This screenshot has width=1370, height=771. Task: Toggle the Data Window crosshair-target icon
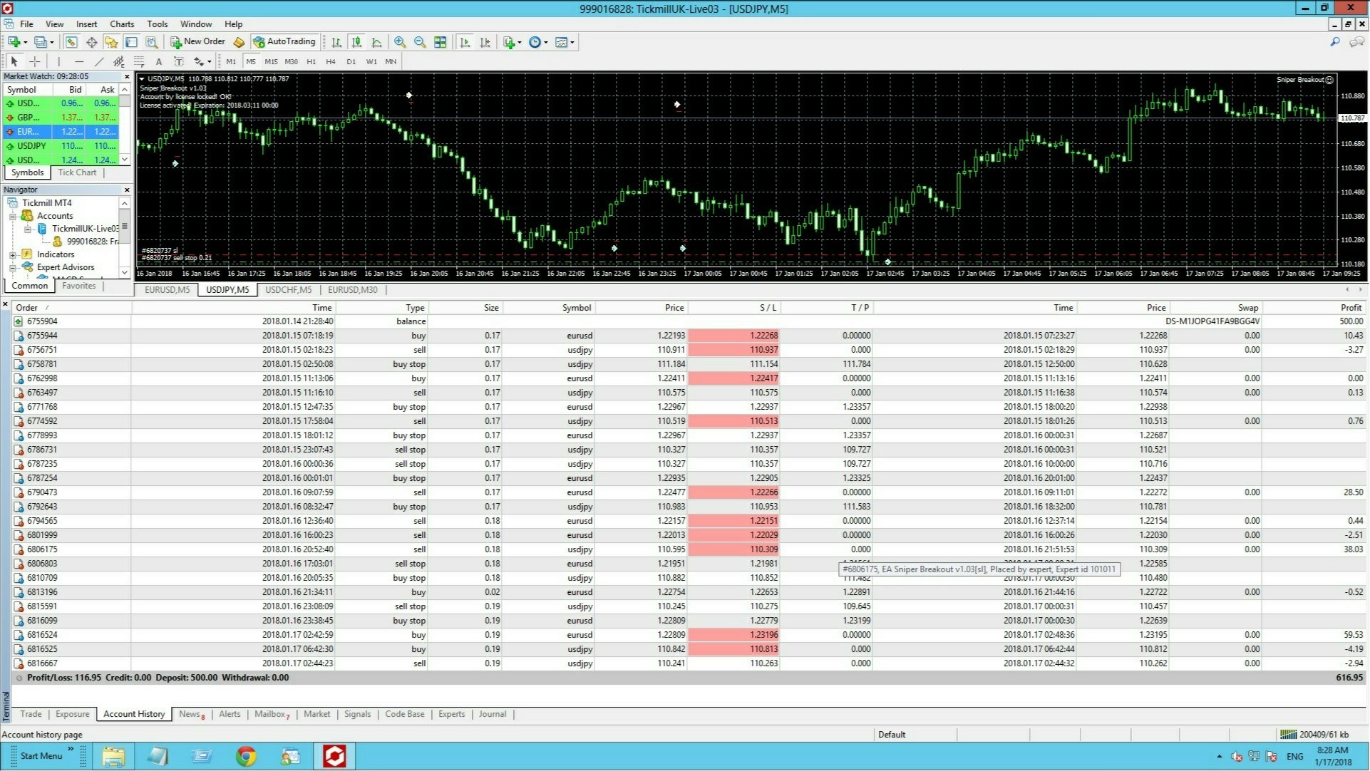pyautogui.click(x=92, y=42)
